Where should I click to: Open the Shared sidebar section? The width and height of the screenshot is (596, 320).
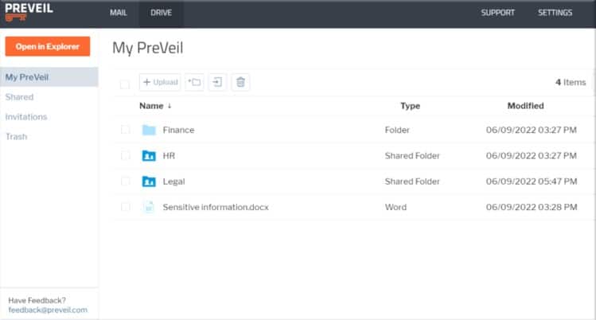[19, 97]
